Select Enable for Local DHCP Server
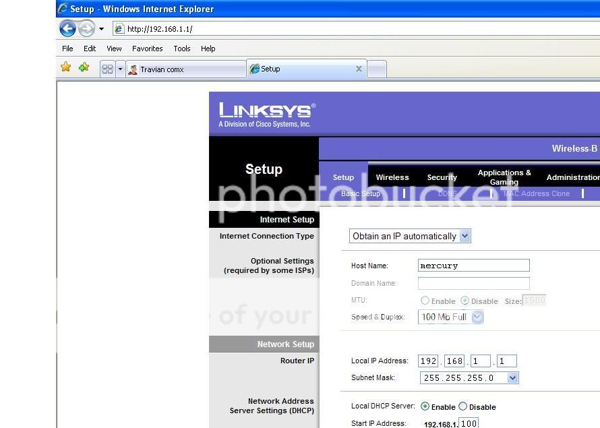This screenshot has height=428, width=600. [x=425, y=406]
